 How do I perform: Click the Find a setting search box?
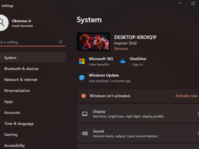click(29, 42)
